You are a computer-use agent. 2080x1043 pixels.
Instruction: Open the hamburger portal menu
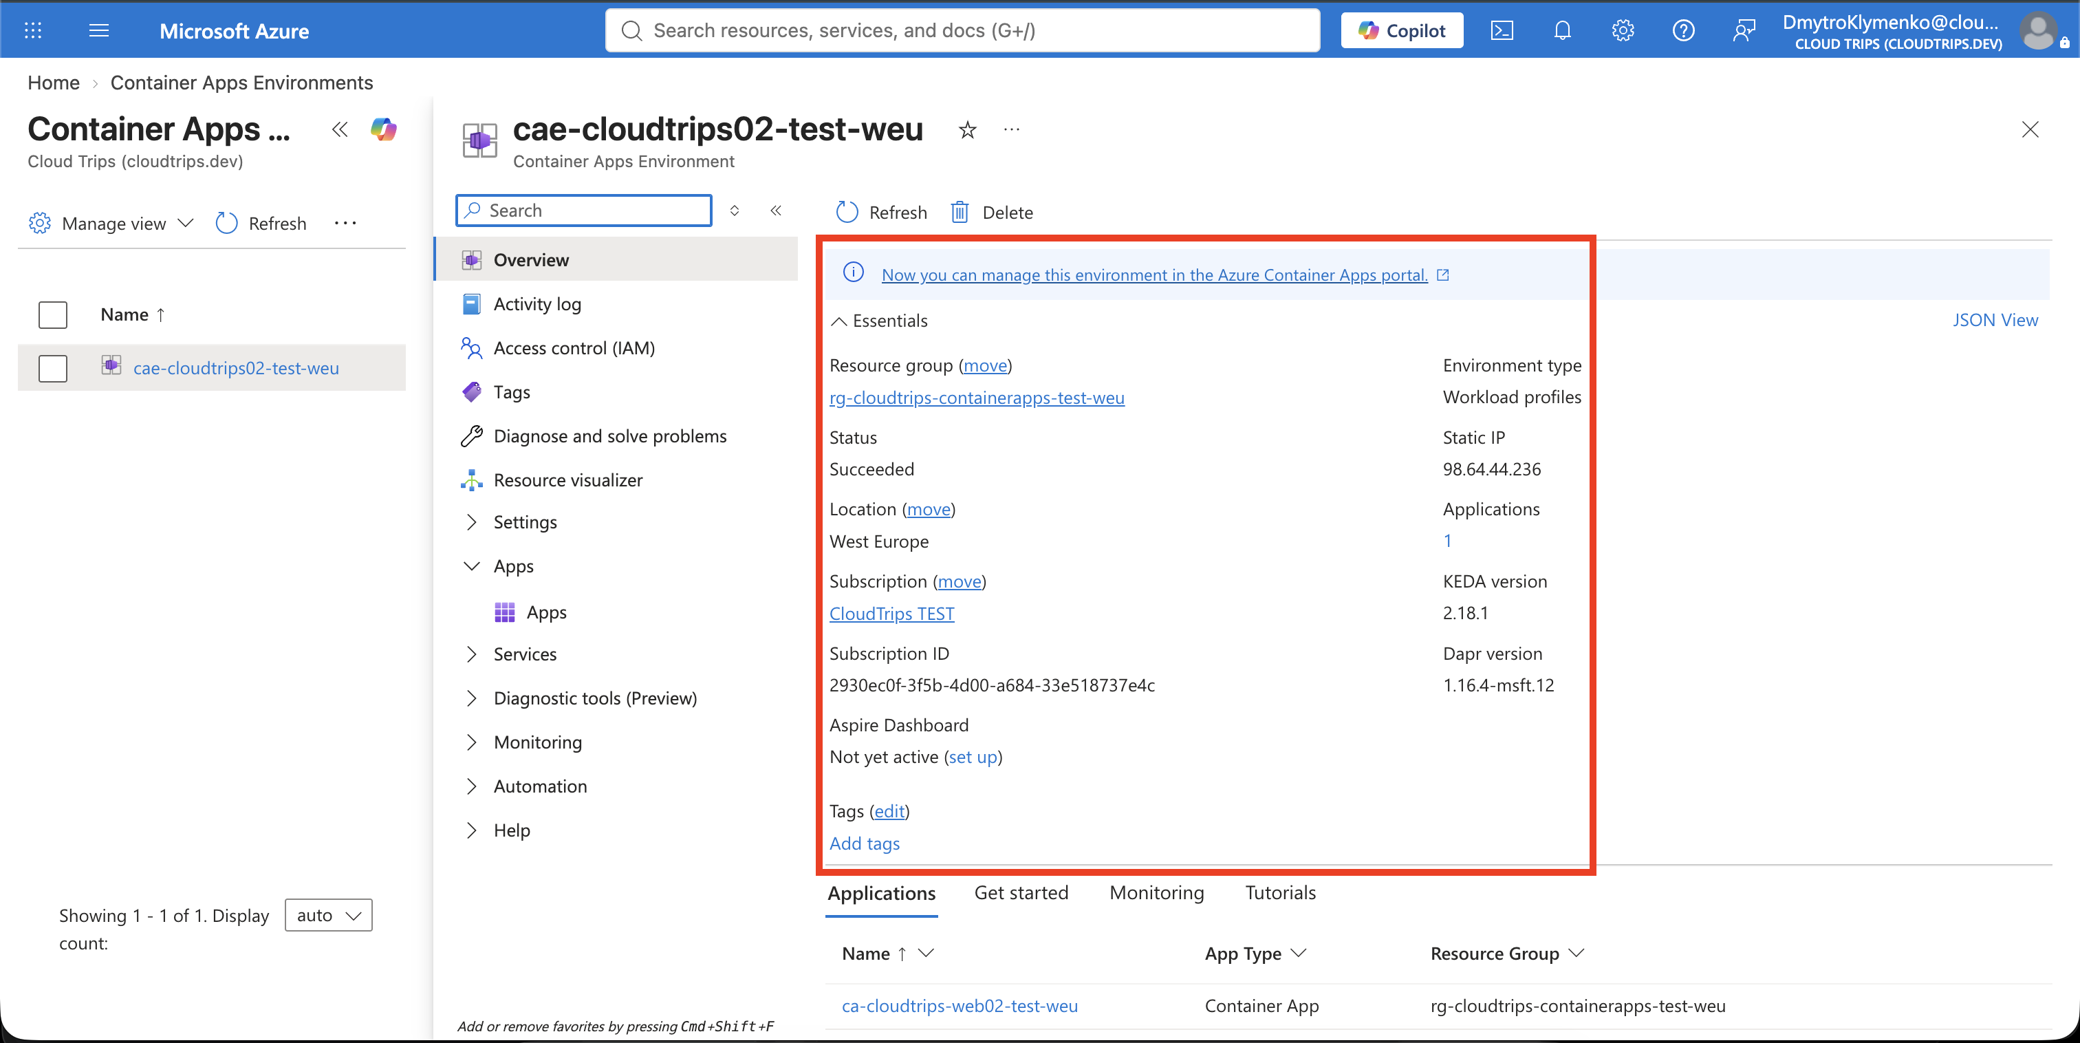click(98, 31)
